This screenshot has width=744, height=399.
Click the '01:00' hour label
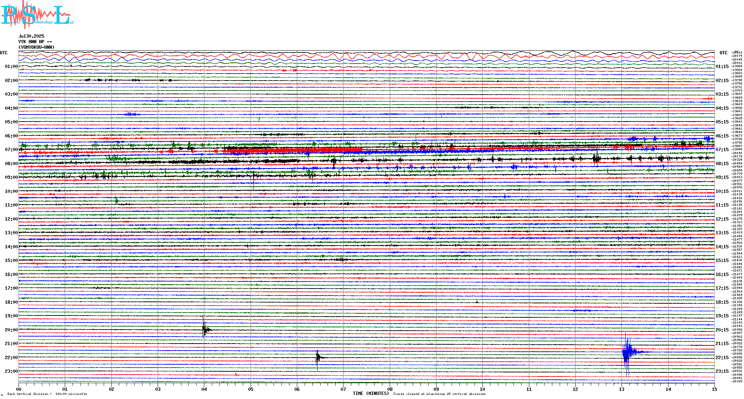tap(11, 66)
